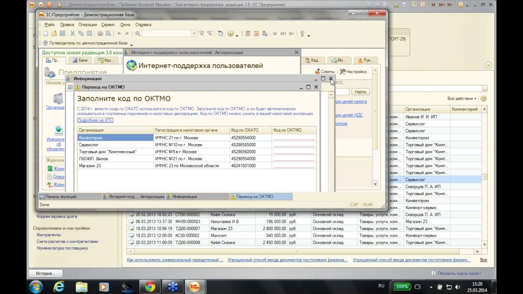Click the Настройка button
This screenshot has height=294, width=523.
click(354, 72)
